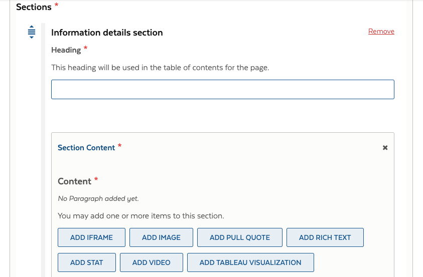Remove the Information details section
This screenshot has height=277, width=423.
click(381, 32)
